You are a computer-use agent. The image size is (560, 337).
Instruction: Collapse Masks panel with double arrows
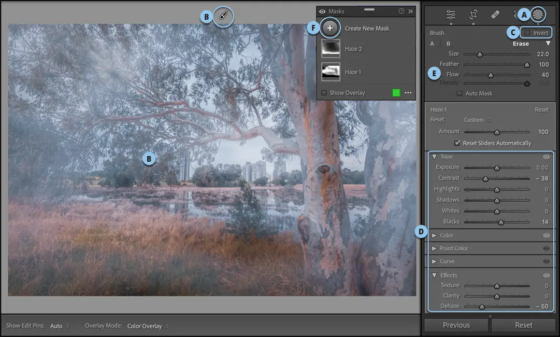[411, 11]
